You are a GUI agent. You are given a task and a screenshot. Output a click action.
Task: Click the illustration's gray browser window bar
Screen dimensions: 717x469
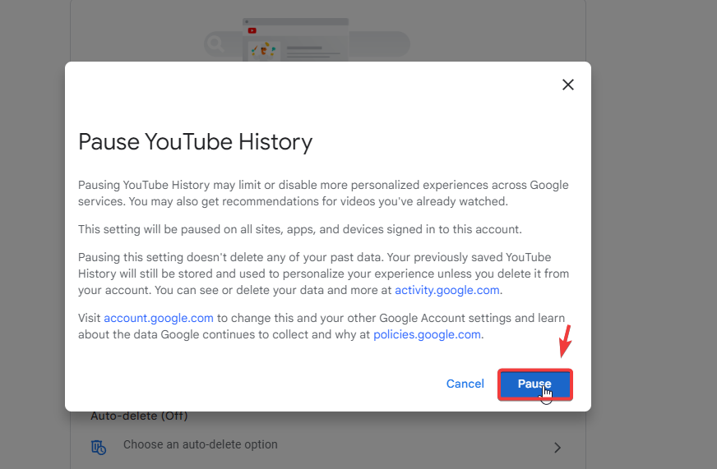click(x=296, y=21)
